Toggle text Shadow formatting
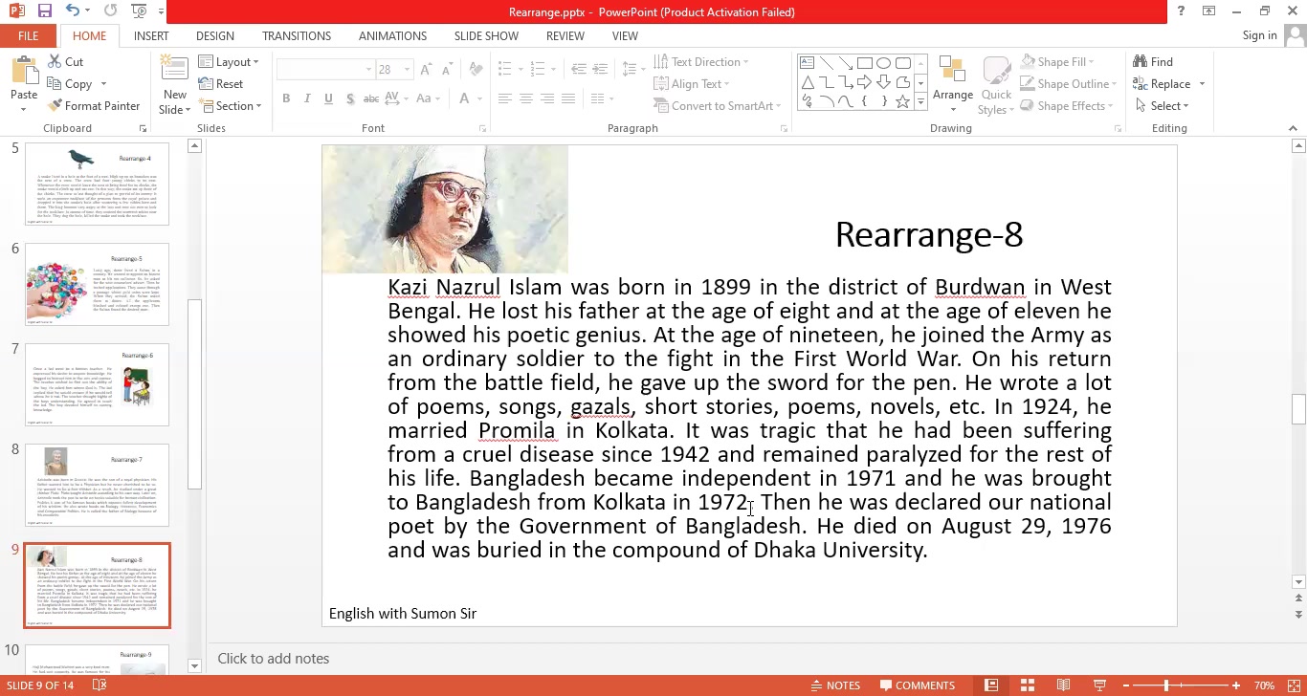Viewport: 1307px width, 696px height. (x=350, y=98)
